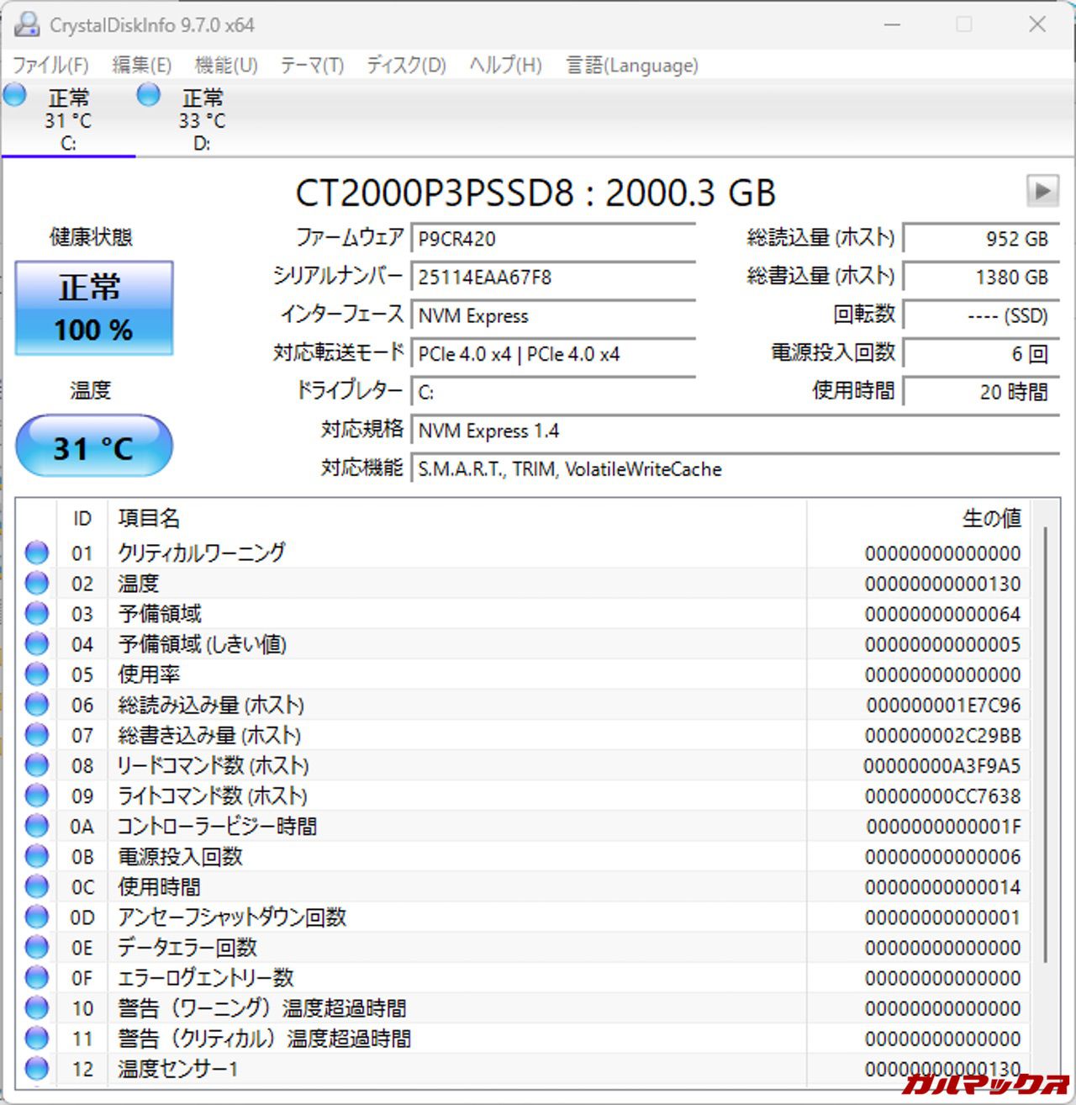Click the drive letter field C:
This screenshot has width=1076, height=1105.
click(553, 393)
